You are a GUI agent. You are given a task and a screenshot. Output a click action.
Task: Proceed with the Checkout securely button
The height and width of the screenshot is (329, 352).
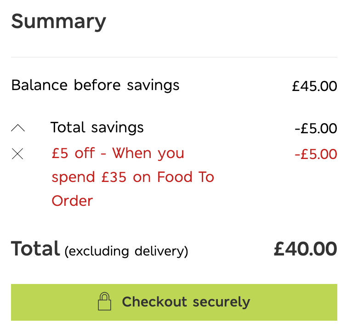(174, 302)
